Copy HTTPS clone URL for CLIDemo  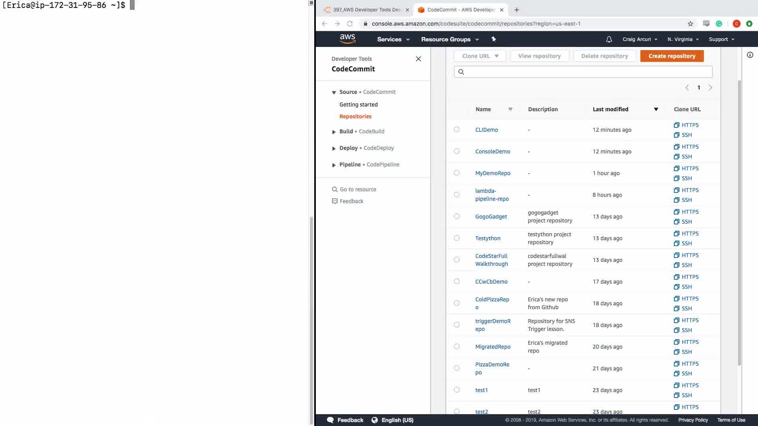[x=686, y=125]
